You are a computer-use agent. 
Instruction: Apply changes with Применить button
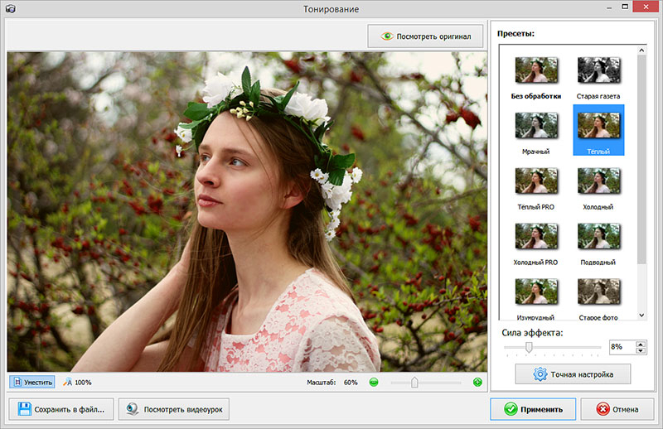tap(533, 409)
